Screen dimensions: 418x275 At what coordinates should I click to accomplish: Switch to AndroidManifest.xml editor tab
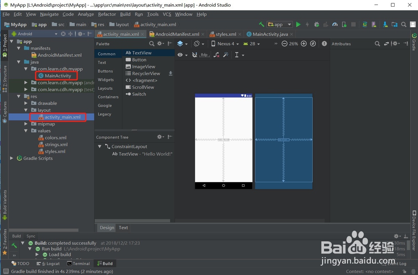(177, 34)
